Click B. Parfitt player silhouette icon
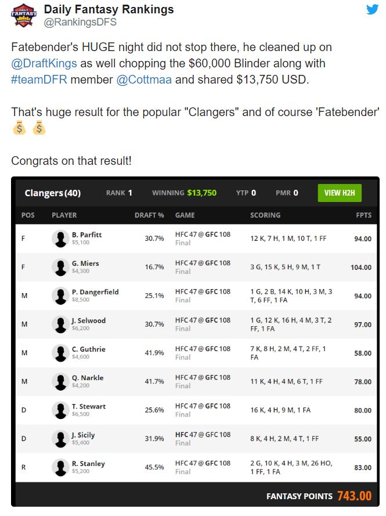386x516 pixels. tap(60, 238)
